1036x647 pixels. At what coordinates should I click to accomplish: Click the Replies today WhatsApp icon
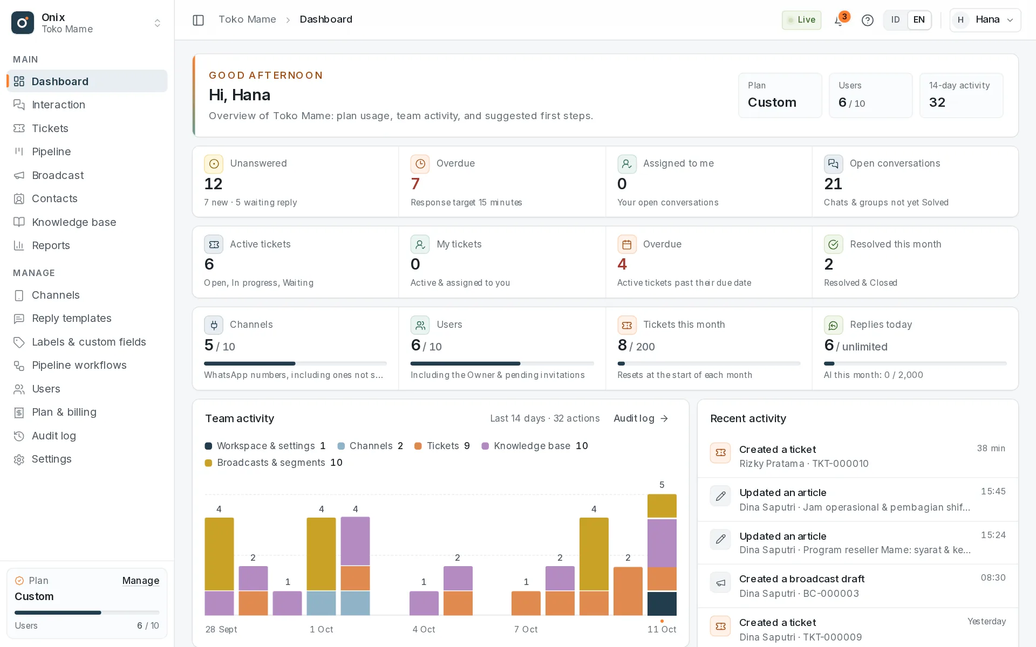833,325
